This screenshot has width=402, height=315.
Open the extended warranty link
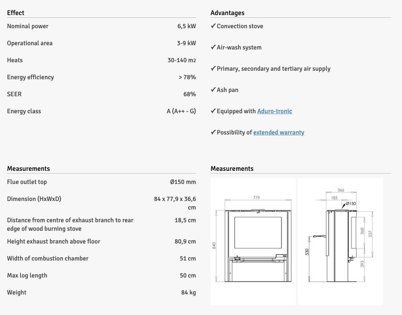coord(278,133)
